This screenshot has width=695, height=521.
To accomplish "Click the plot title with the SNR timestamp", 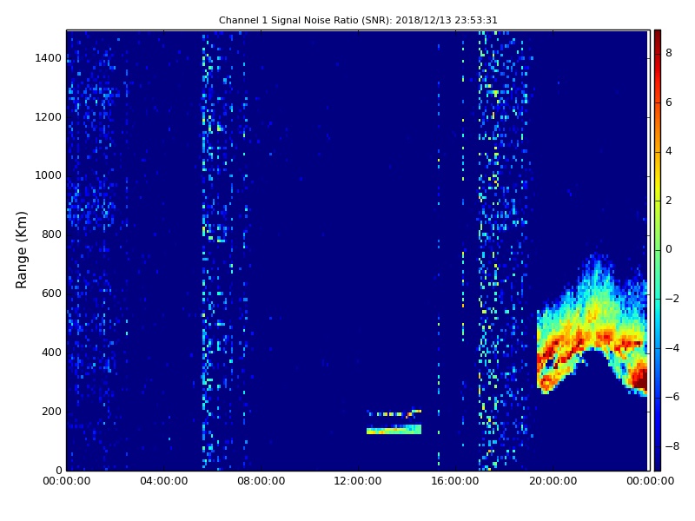I will click(x=358, y=20).
